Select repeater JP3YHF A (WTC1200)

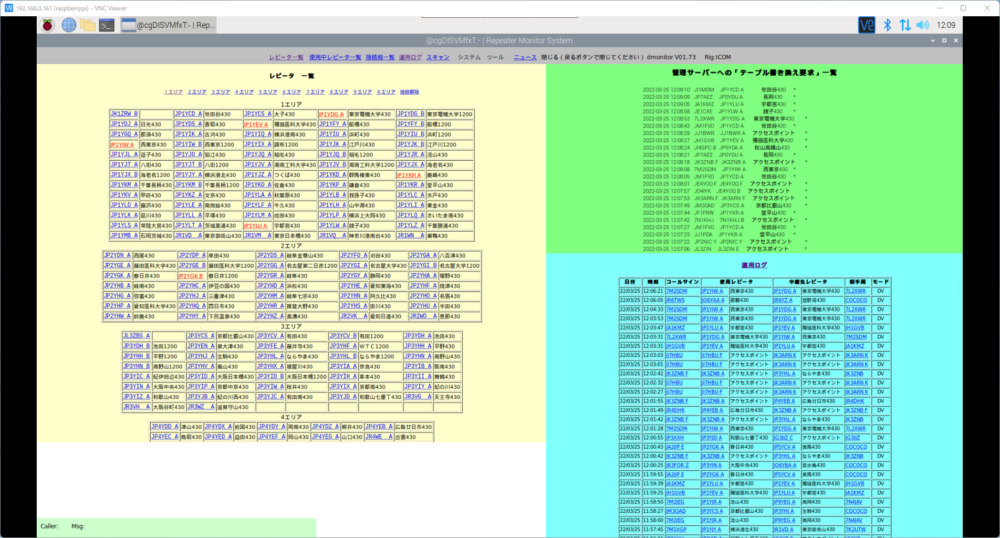pos(343,346)
